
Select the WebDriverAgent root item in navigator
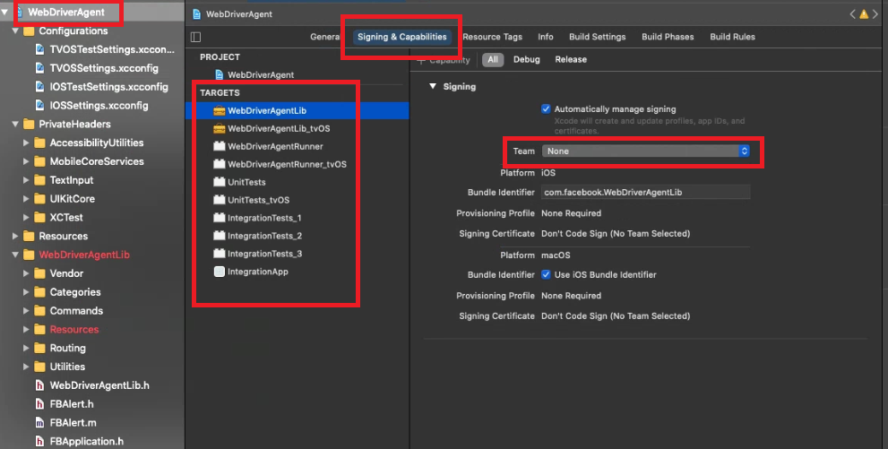pyautogui.click(x=66, y=12)
